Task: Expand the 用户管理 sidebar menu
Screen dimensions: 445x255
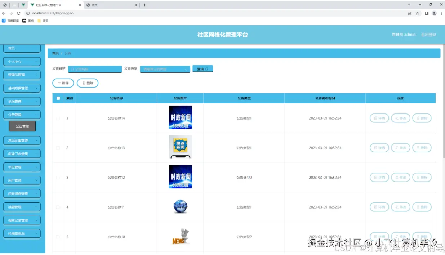Action: click(x=22, y=180)
